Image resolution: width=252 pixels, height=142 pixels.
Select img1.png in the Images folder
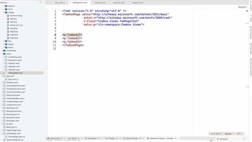pos(14,28)
